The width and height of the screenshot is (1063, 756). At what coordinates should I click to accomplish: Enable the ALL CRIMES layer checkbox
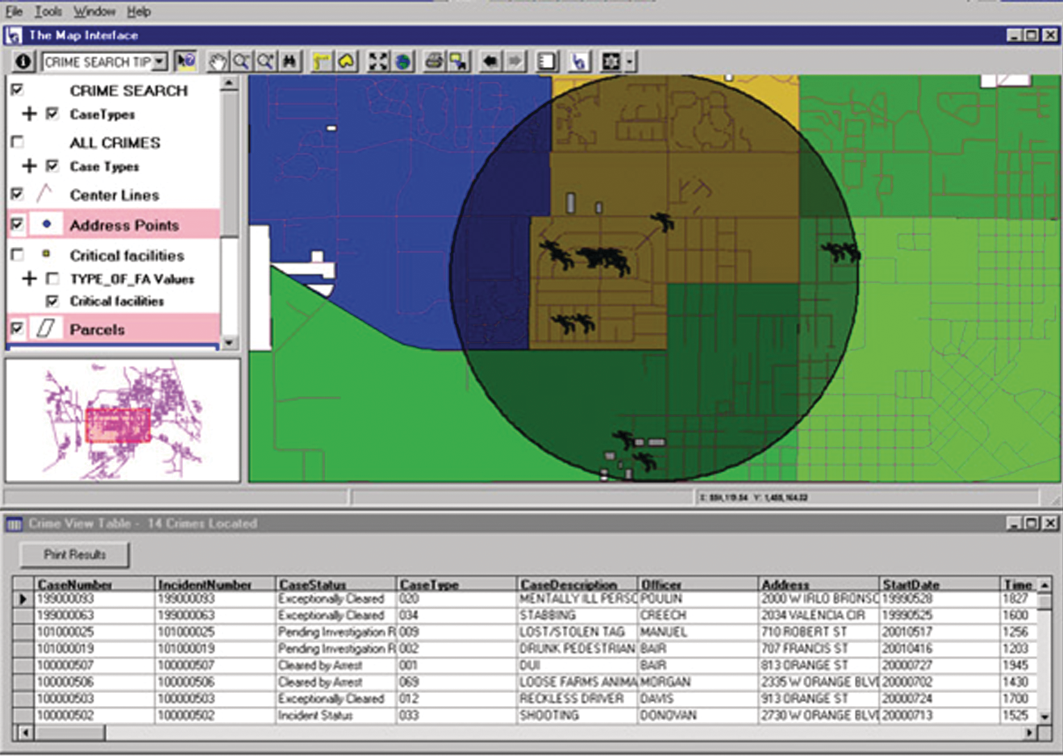pyautogui.click(x=17, y=142)
